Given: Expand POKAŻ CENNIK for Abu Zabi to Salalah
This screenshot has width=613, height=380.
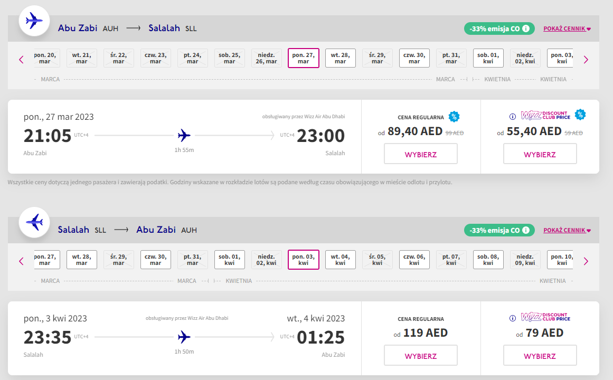Looking at the screenshot, I should (x=567, y=28).
